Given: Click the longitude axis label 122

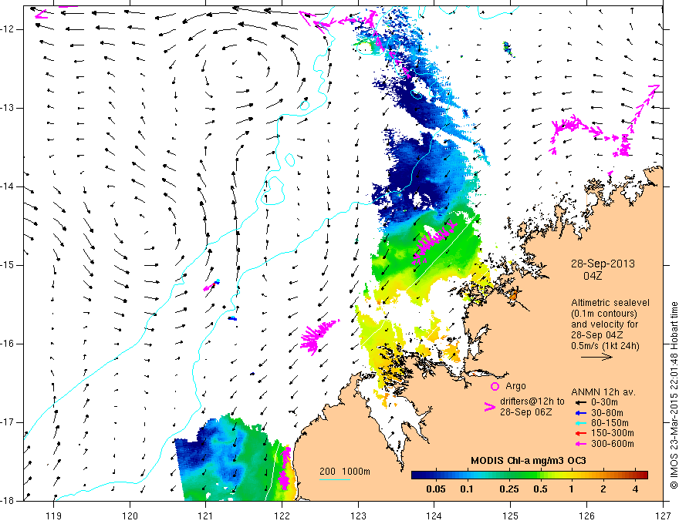Looking at the screenshot, I should pos(282,516).
